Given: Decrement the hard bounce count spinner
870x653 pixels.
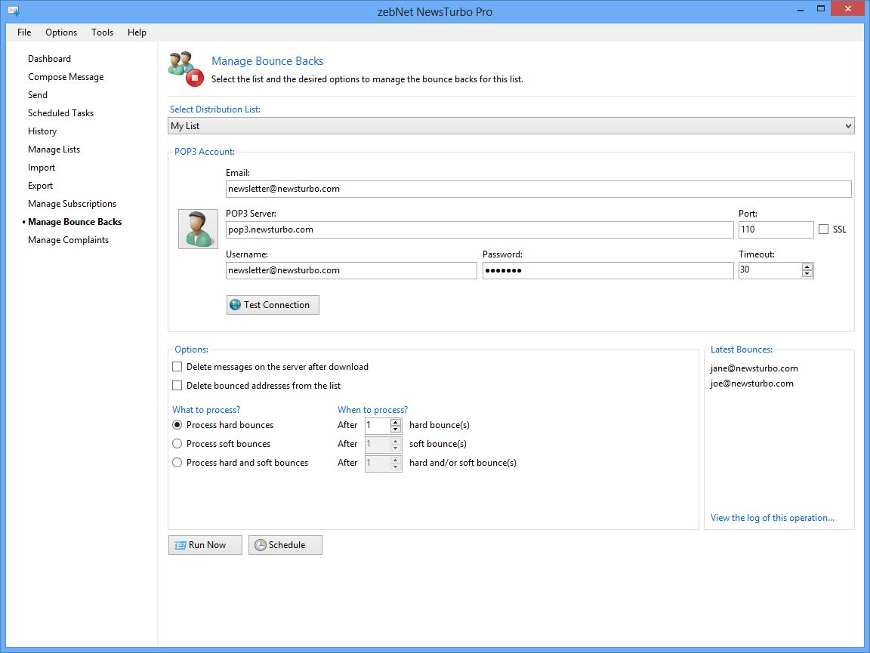Looking at the screenshot, I should 395,429.
